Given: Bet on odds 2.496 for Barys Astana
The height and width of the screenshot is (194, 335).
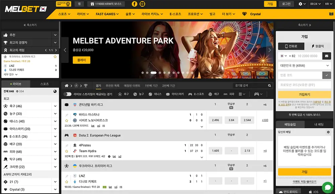Looking at the screenshot, I should (x=215, y=120).
